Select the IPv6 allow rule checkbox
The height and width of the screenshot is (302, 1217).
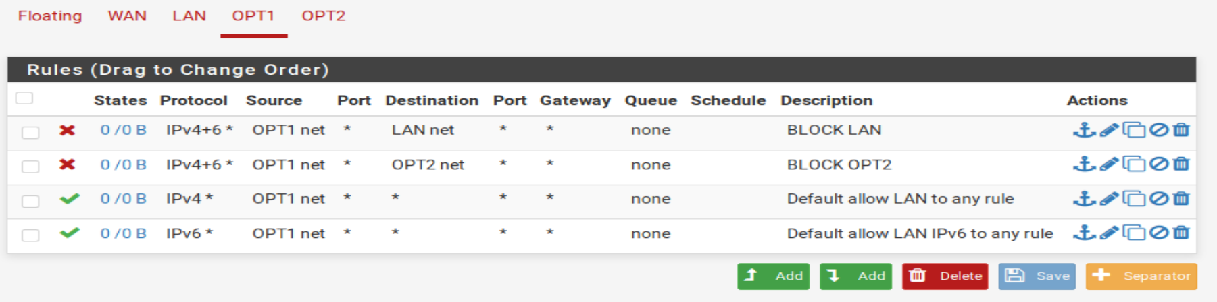(x=30, y=235)
